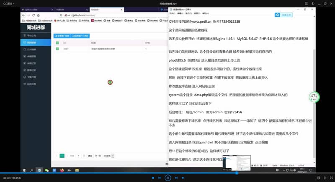Pause the video with the center pause button
The height and width of the screenshot is (182, 335).
pyautogui.click(x=168, y=178)
